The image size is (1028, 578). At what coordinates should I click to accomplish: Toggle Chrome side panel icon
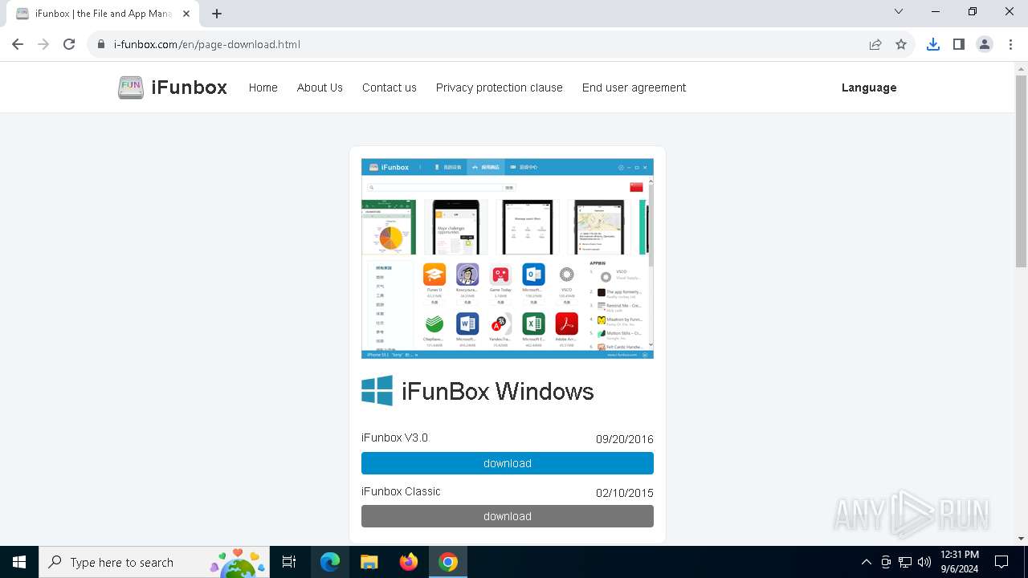coord(958,44)
